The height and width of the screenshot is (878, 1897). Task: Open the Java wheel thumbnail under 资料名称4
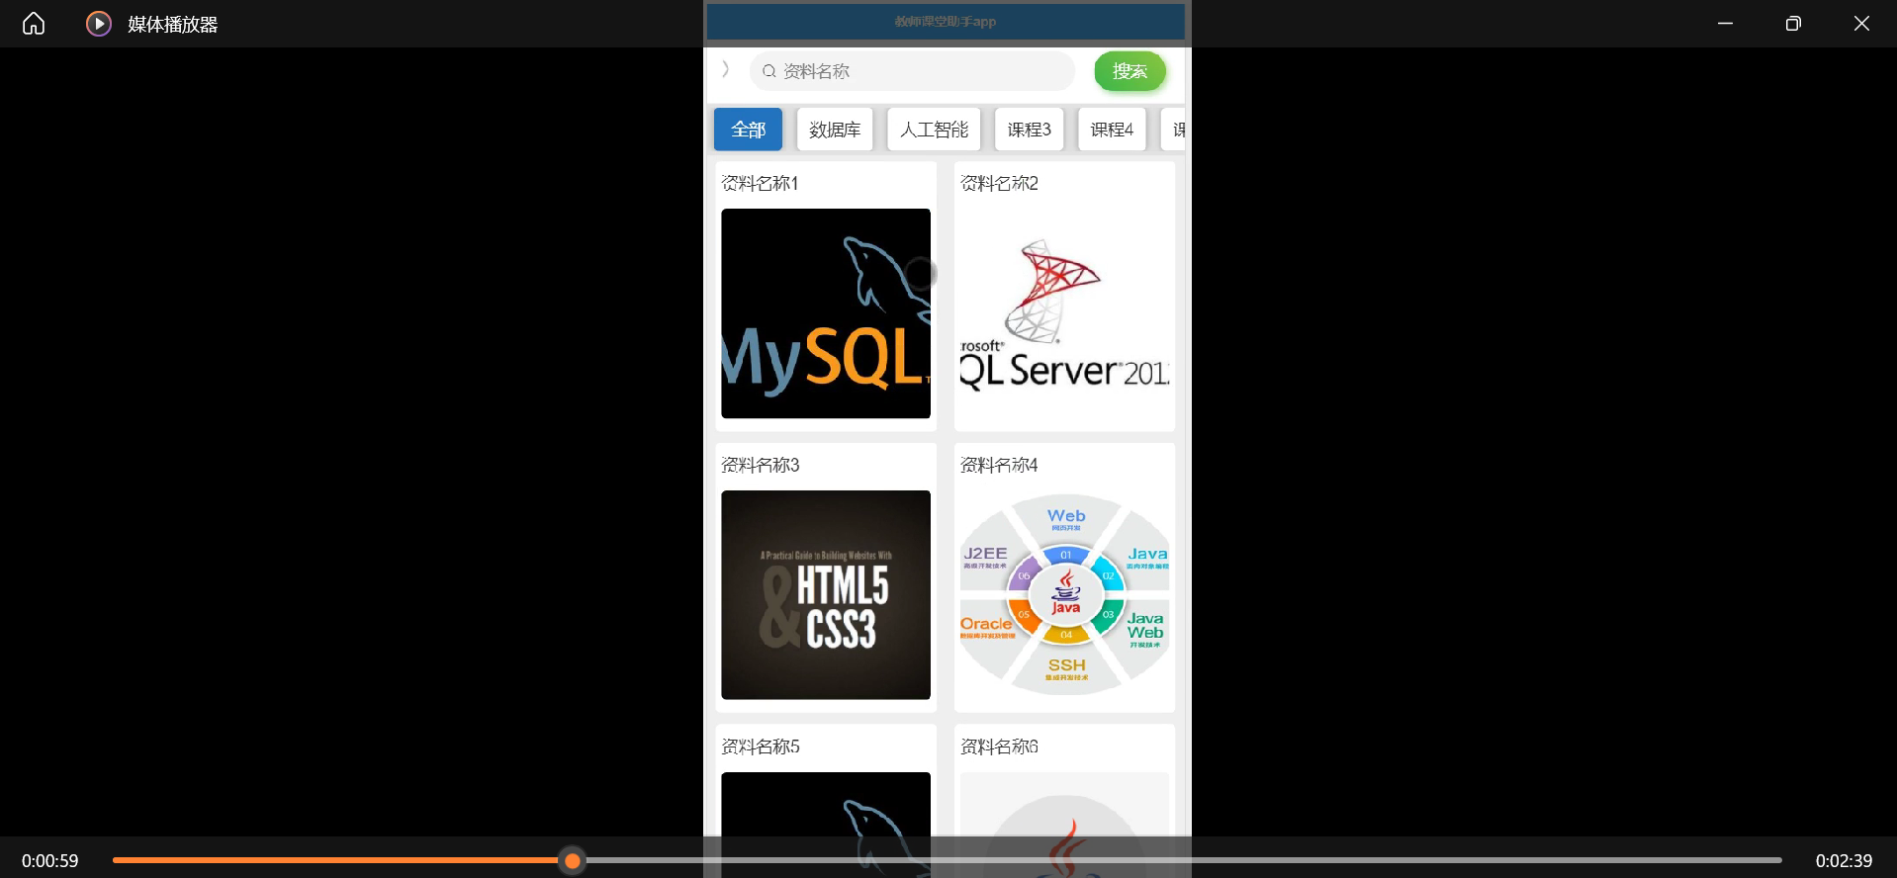pyautogui.click(x=1064, y=595)
